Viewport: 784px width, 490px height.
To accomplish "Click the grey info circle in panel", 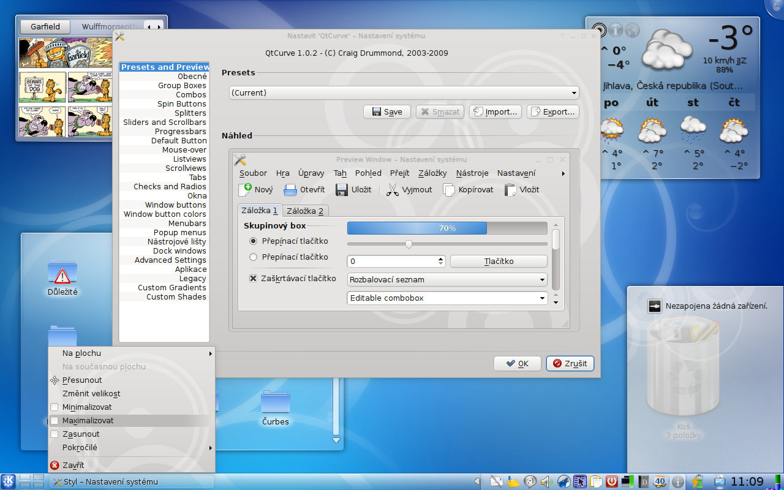I will 678,482.
